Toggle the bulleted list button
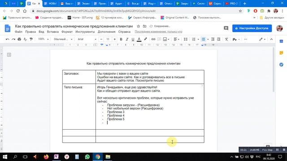The height and width of the screenshot is (161, 287). coord(203,39)
